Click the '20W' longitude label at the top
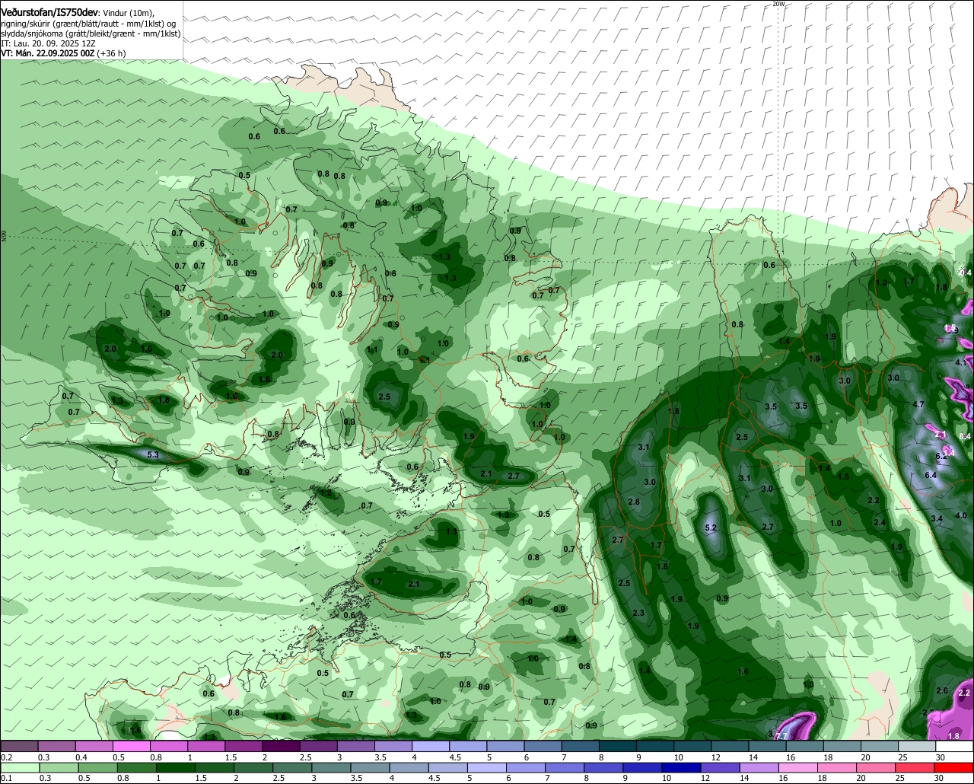This screenshot has height=784, width=974. pos(778,4)
